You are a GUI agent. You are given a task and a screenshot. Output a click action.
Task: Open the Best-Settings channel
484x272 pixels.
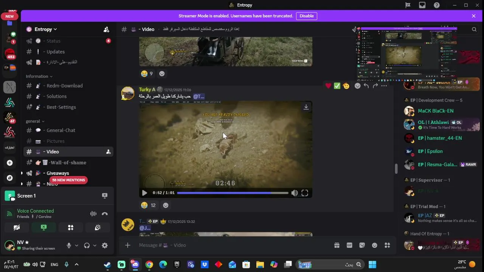point(68,107)
